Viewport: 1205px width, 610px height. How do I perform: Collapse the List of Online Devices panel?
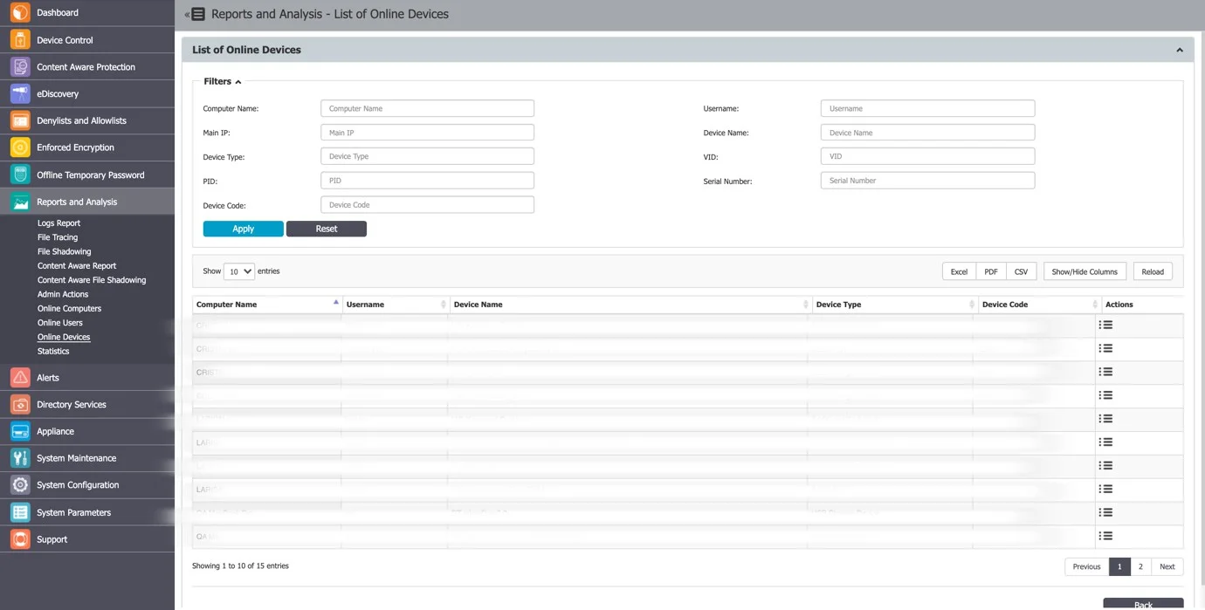tap(1180, 50)
